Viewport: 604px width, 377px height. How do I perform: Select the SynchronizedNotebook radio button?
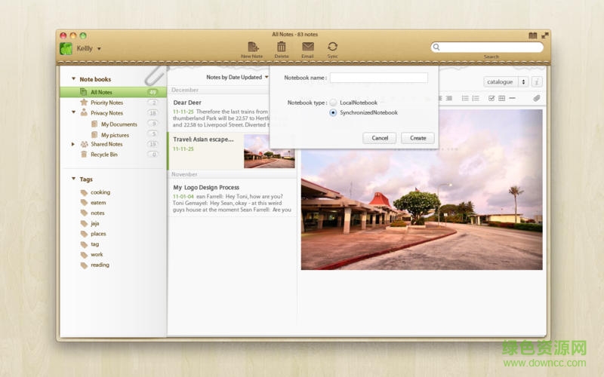tap(334, 112)
